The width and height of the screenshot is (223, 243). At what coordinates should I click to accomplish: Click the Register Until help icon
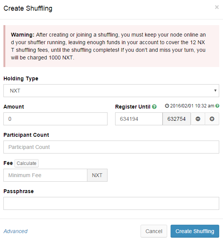coord(154,107)
